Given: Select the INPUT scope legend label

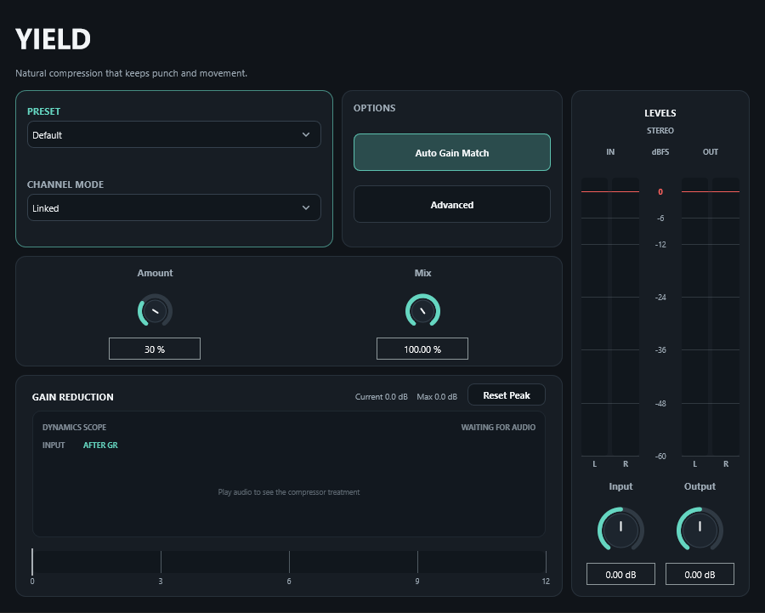Looking at the screenshot, I should click(x=54, y=446).
